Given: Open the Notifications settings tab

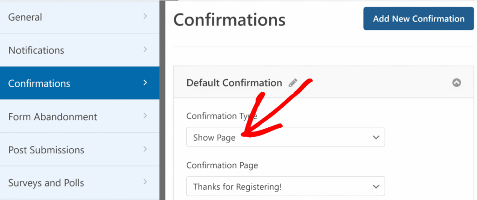Looking at the screenshot, I should point(36,50).
